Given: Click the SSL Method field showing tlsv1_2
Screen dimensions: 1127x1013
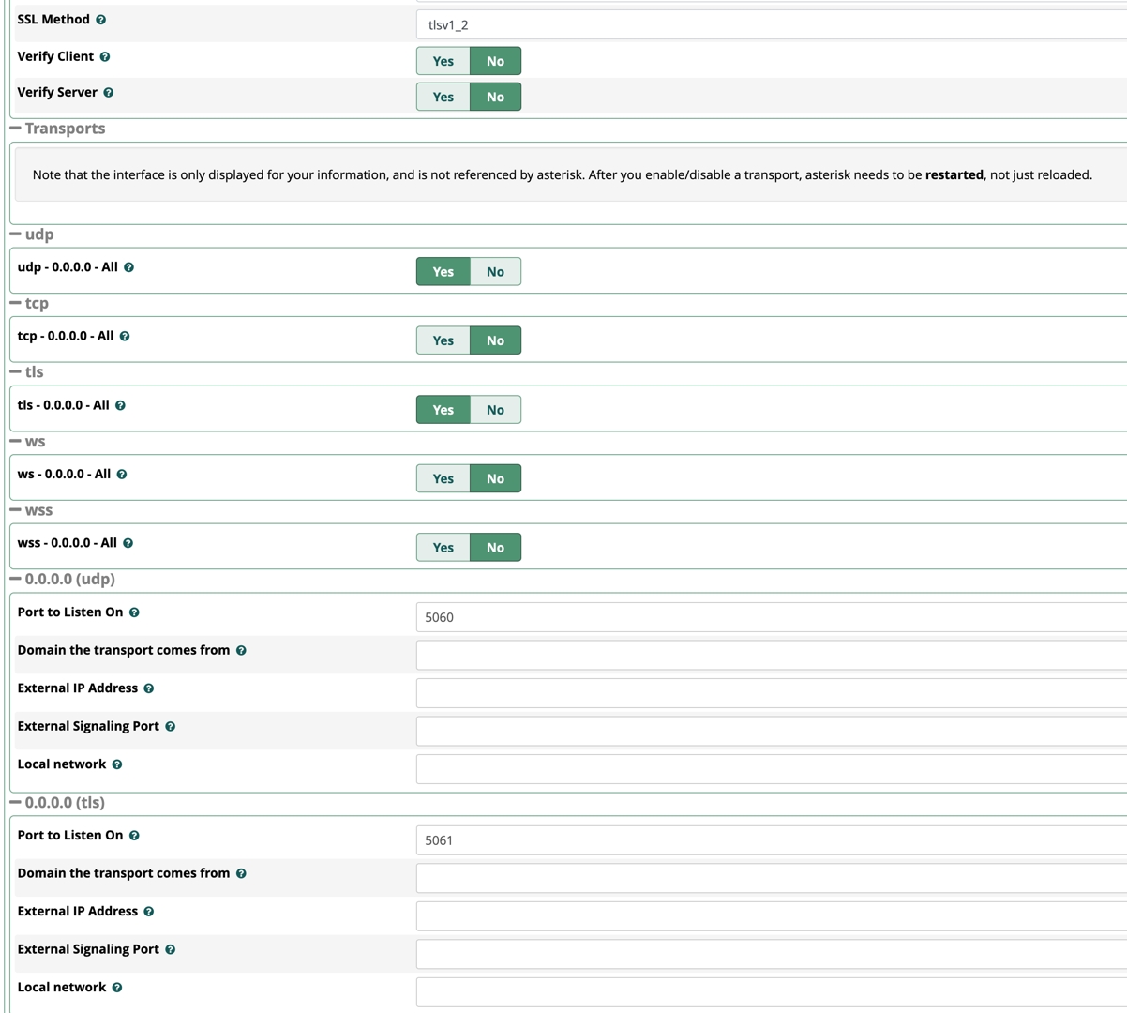Looking at the screenshot, I should (x=769, y=25).
